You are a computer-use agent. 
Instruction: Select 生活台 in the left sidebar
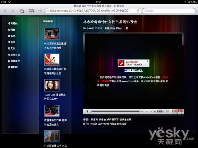[x=11, y=42]
